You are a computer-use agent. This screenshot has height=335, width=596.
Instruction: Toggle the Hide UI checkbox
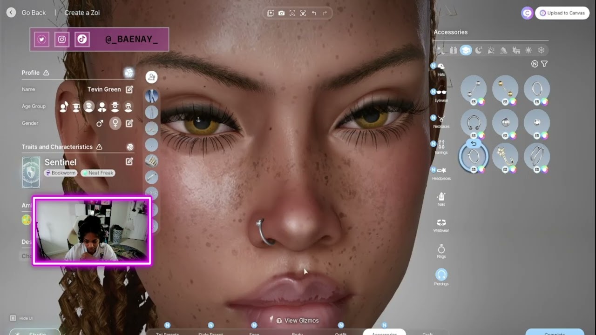coord(13,318)
